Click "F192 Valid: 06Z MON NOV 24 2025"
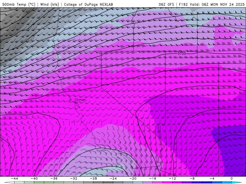Image resolution: width=246 pixels, height=184 pixels. click(212, 5)
